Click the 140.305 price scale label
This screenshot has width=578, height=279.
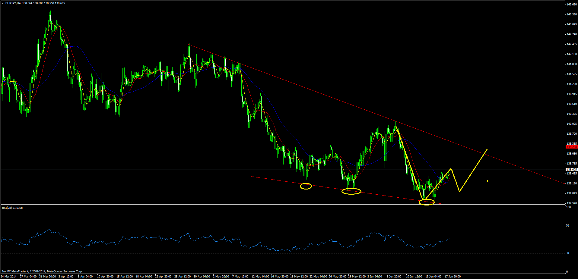click(572, 114)
